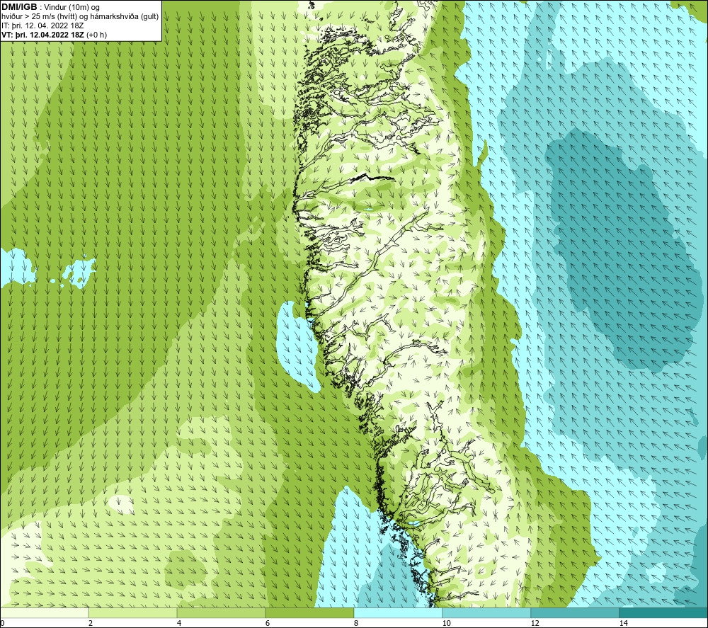Click the legend label '12'
Viewport: 708px width, 628px height.
(x=535, y=623)
